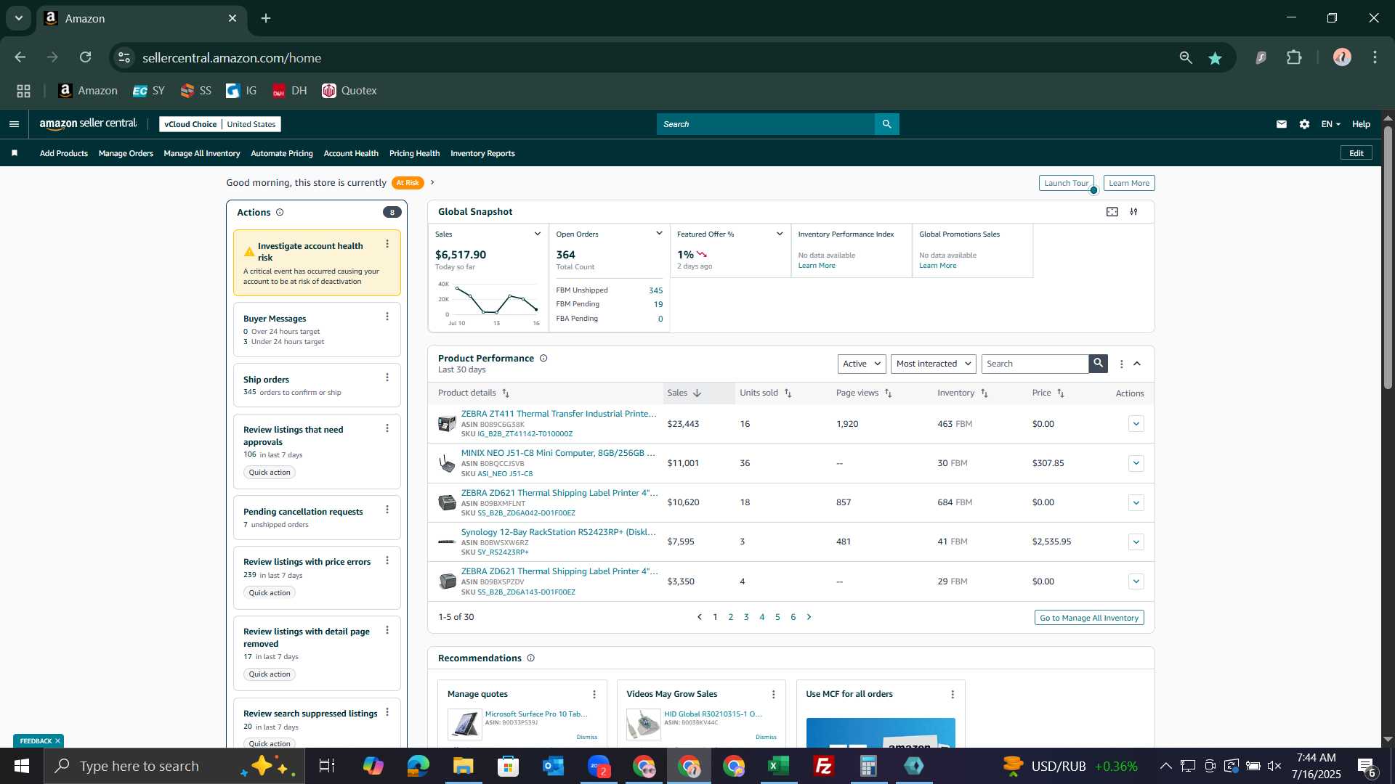Open the Active status filter dropdown
The image size is (1395, 784).
pyautogui.click(x=862, y=364)
